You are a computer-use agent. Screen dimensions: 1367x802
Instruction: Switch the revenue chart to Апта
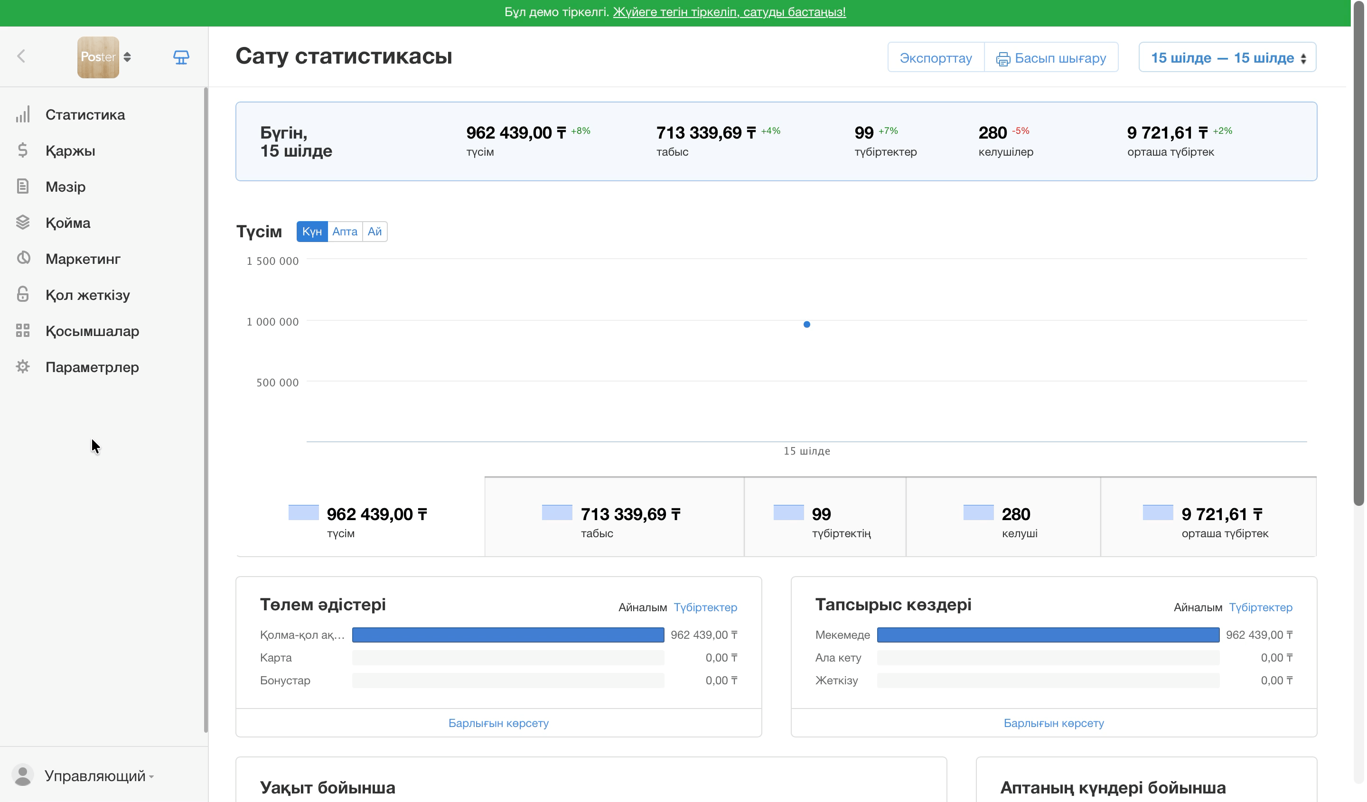(x=345, y=232)
